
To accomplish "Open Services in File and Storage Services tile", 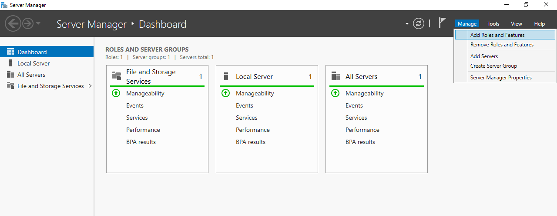I will pyautogui.click(x=137, y=118).
